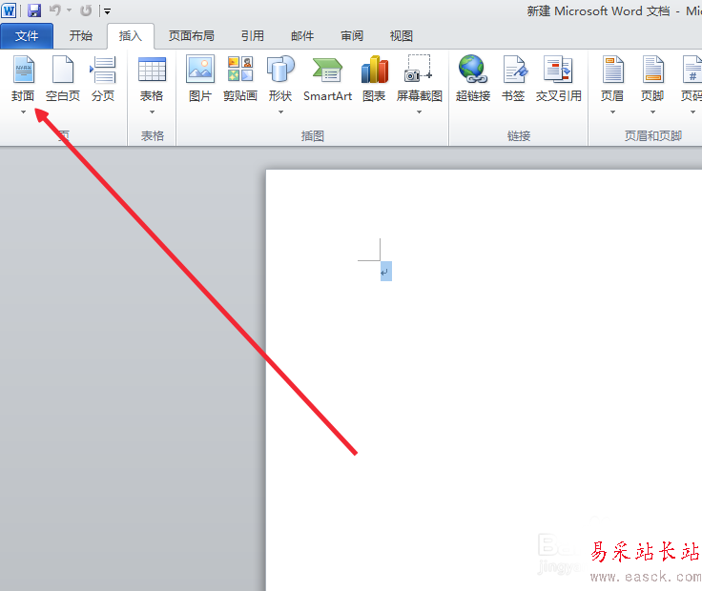Expand the Screenshot (屏幕截图) dropdown arrow
The image size is (702, 591).
420,112
